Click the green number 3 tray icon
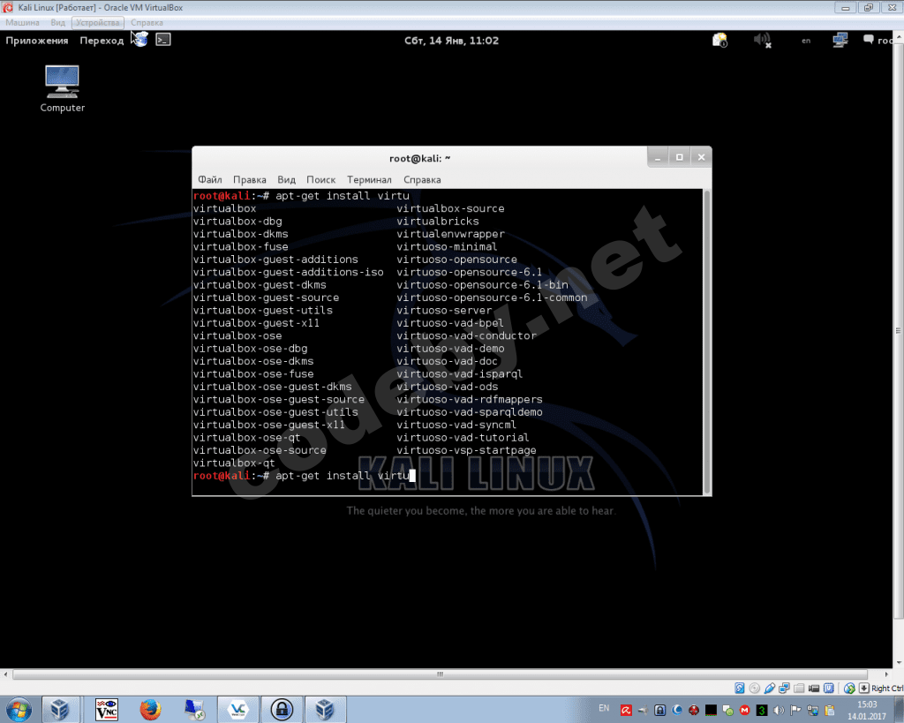 762,711
